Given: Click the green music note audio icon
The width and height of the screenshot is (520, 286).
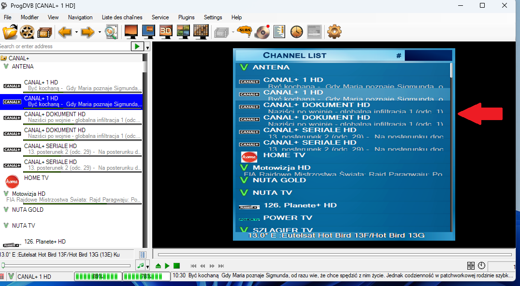Looking at the screenshot, I should pyautogui.click(x=141, y=265).
